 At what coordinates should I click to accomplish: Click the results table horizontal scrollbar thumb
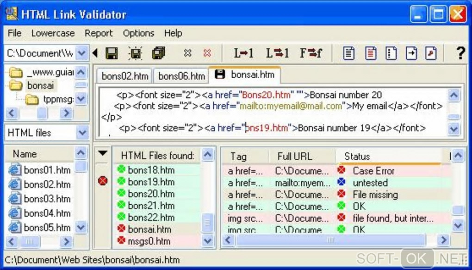tap(330, 240)
